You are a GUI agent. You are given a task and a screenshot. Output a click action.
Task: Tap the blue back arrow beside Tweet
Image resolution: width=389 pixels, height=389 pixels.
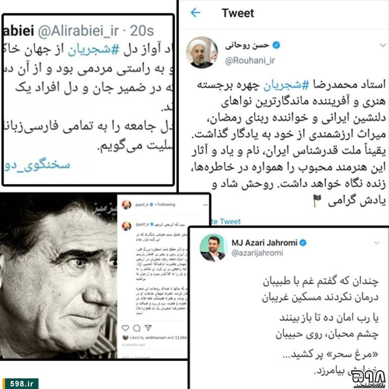coord(195,13)
